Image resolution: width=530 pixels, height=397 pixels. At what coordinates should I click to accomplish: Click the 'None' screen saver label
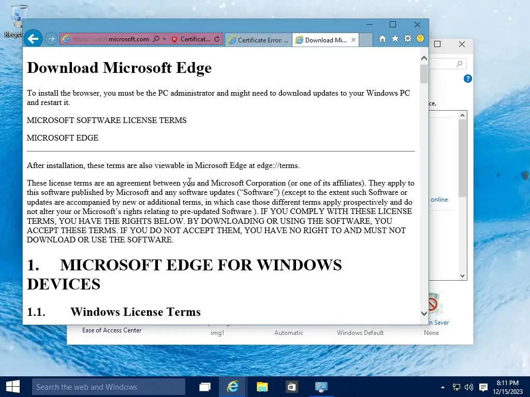[431, 333]
